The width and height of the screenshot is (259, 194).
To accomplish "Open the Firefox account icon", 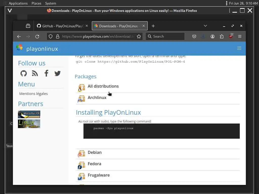I will 212,36.
